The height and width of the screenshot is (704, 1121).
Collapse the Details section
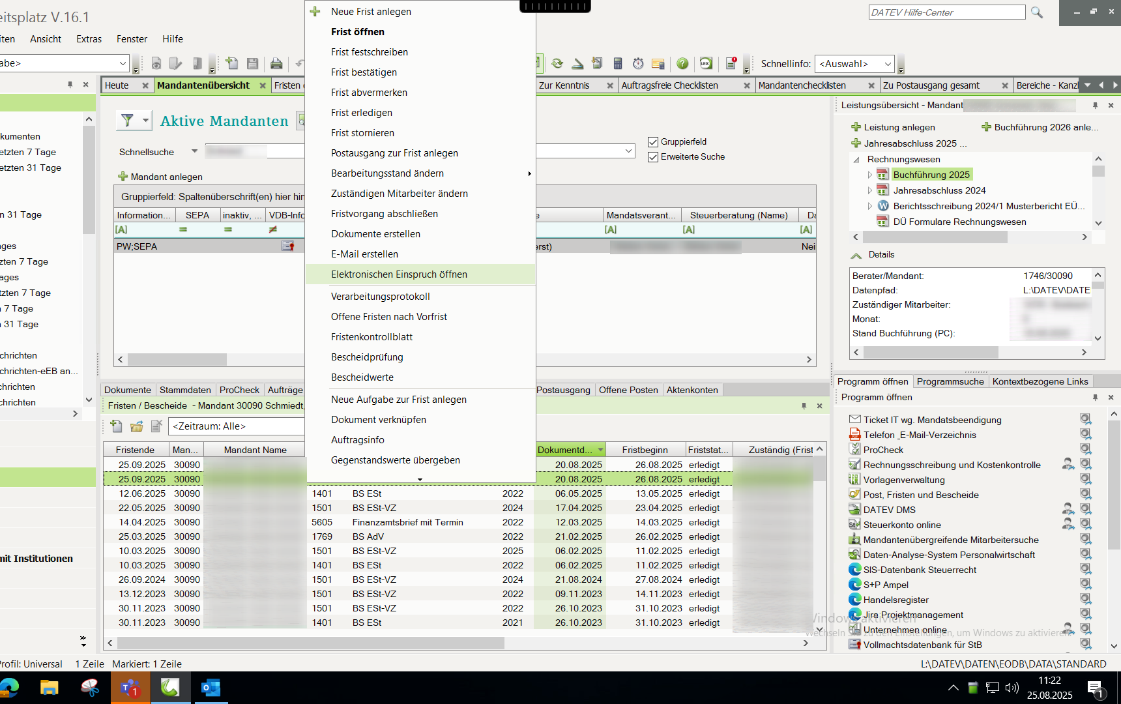[x=856, y=255]
